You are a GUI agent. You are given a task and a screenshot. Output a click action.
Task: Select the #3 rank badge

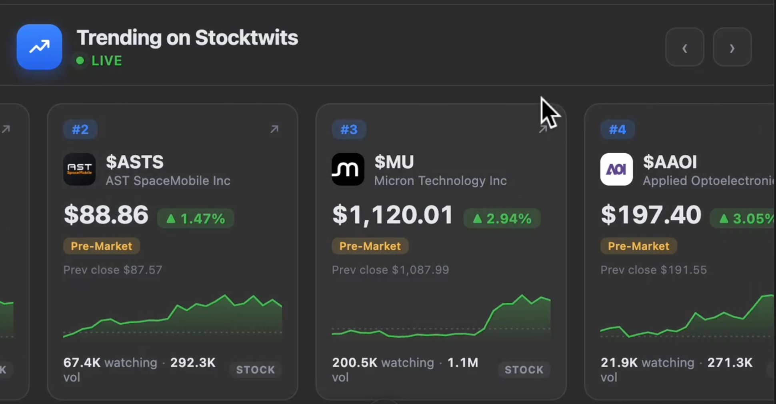point(349,129)
